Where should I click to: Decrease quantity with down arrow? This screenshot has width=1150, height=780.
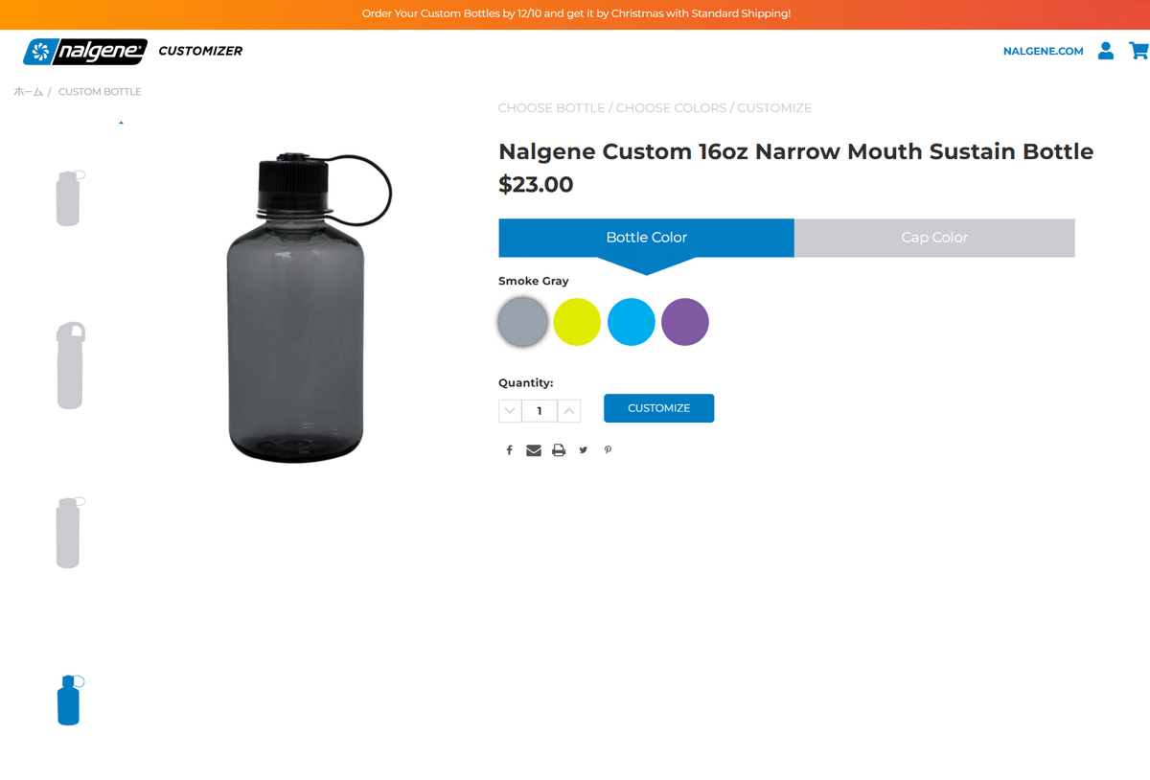pos(510,411)
